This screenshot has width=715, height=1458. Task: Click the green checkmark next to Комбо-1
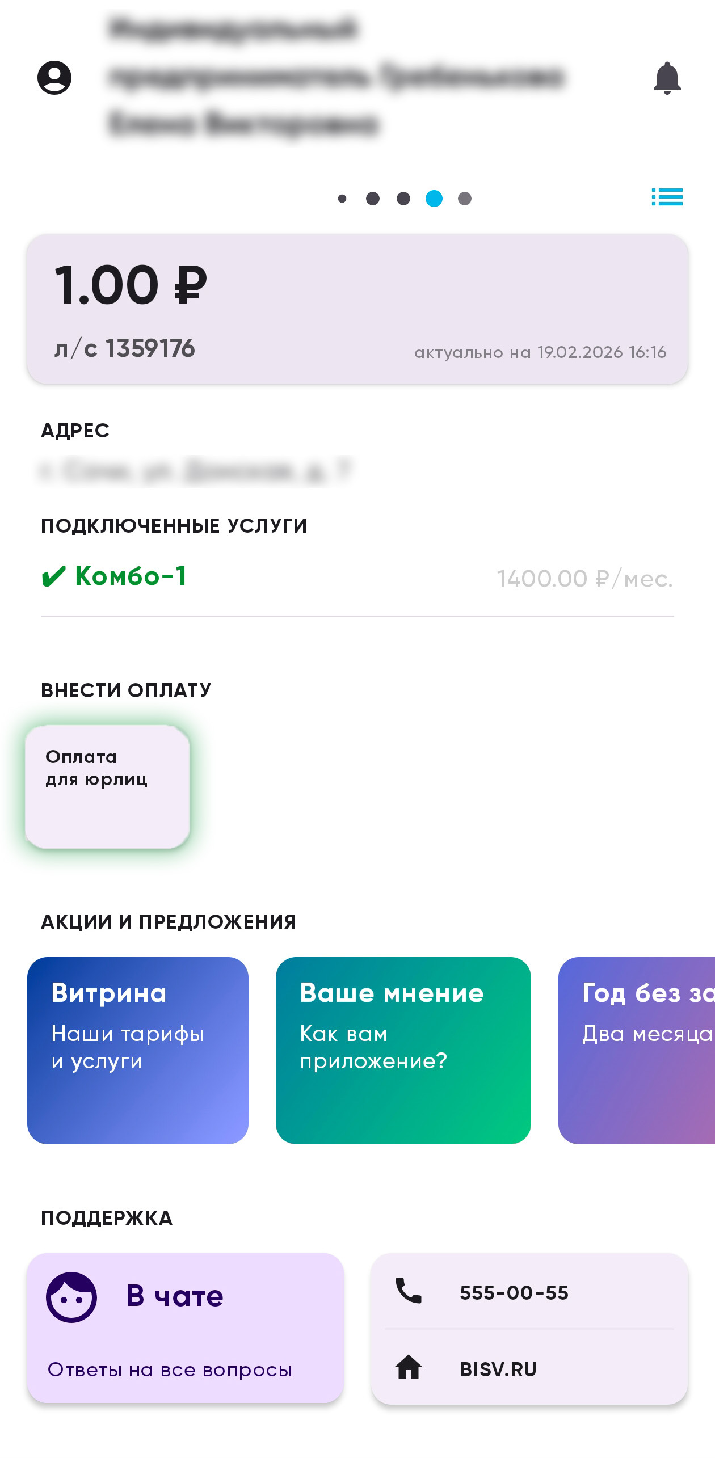[54, 577]
